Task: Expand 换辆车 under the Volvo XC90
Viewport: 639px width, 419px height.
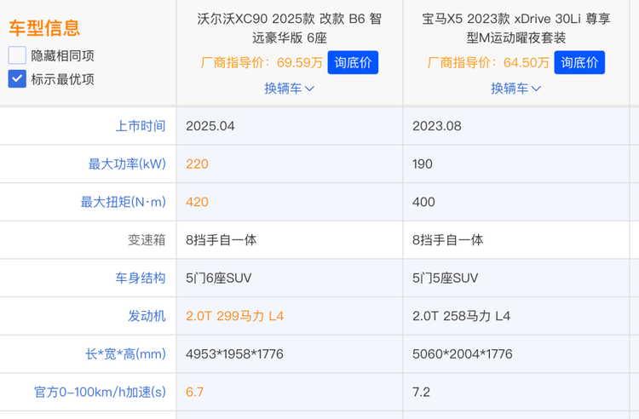Action: [290, 88]
